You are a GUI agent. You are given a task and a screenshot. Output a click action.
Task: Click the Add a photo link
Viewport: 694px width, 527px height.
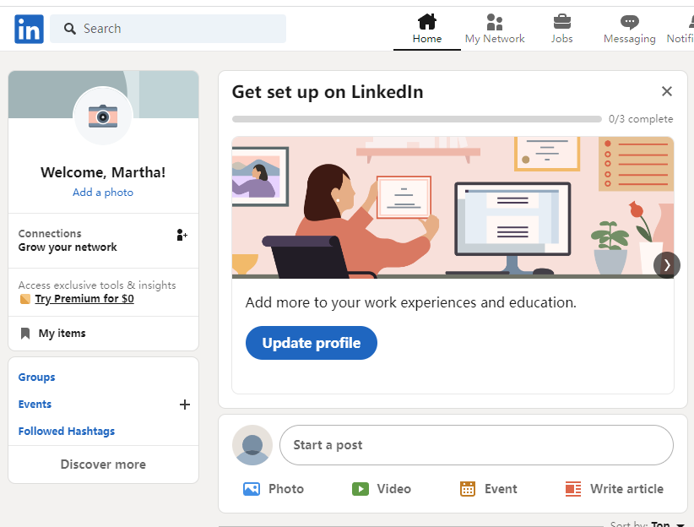[103, 193]
